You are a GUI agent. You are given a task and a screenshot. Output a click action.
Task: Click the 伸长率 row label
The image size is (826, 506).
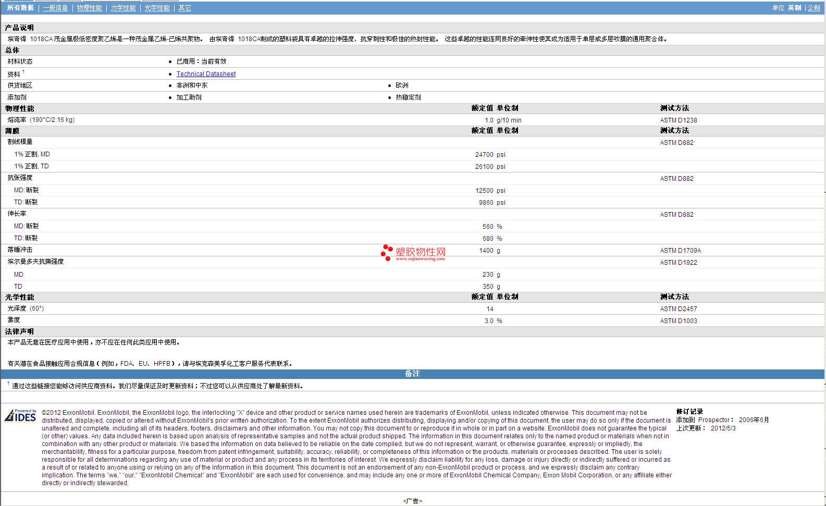click(17, 214)
